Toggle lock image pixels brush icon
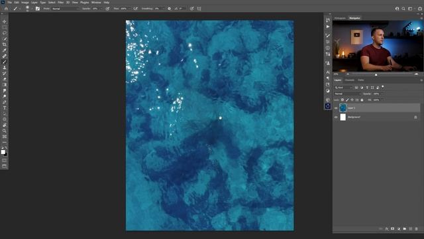 [x=347, y=100]
